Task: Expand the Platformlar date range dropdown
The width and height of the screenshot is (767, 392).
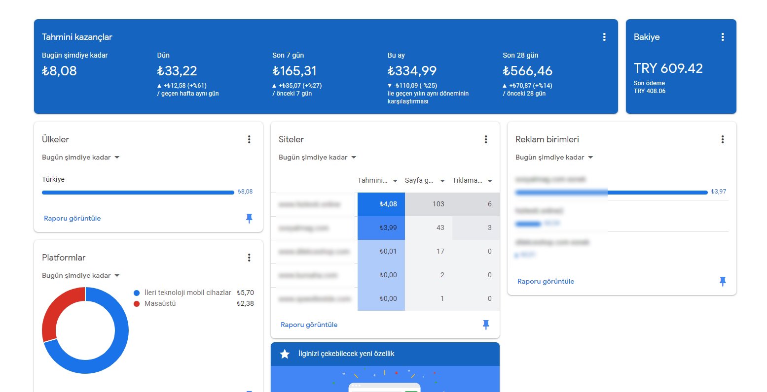Action: coord(81,276)
